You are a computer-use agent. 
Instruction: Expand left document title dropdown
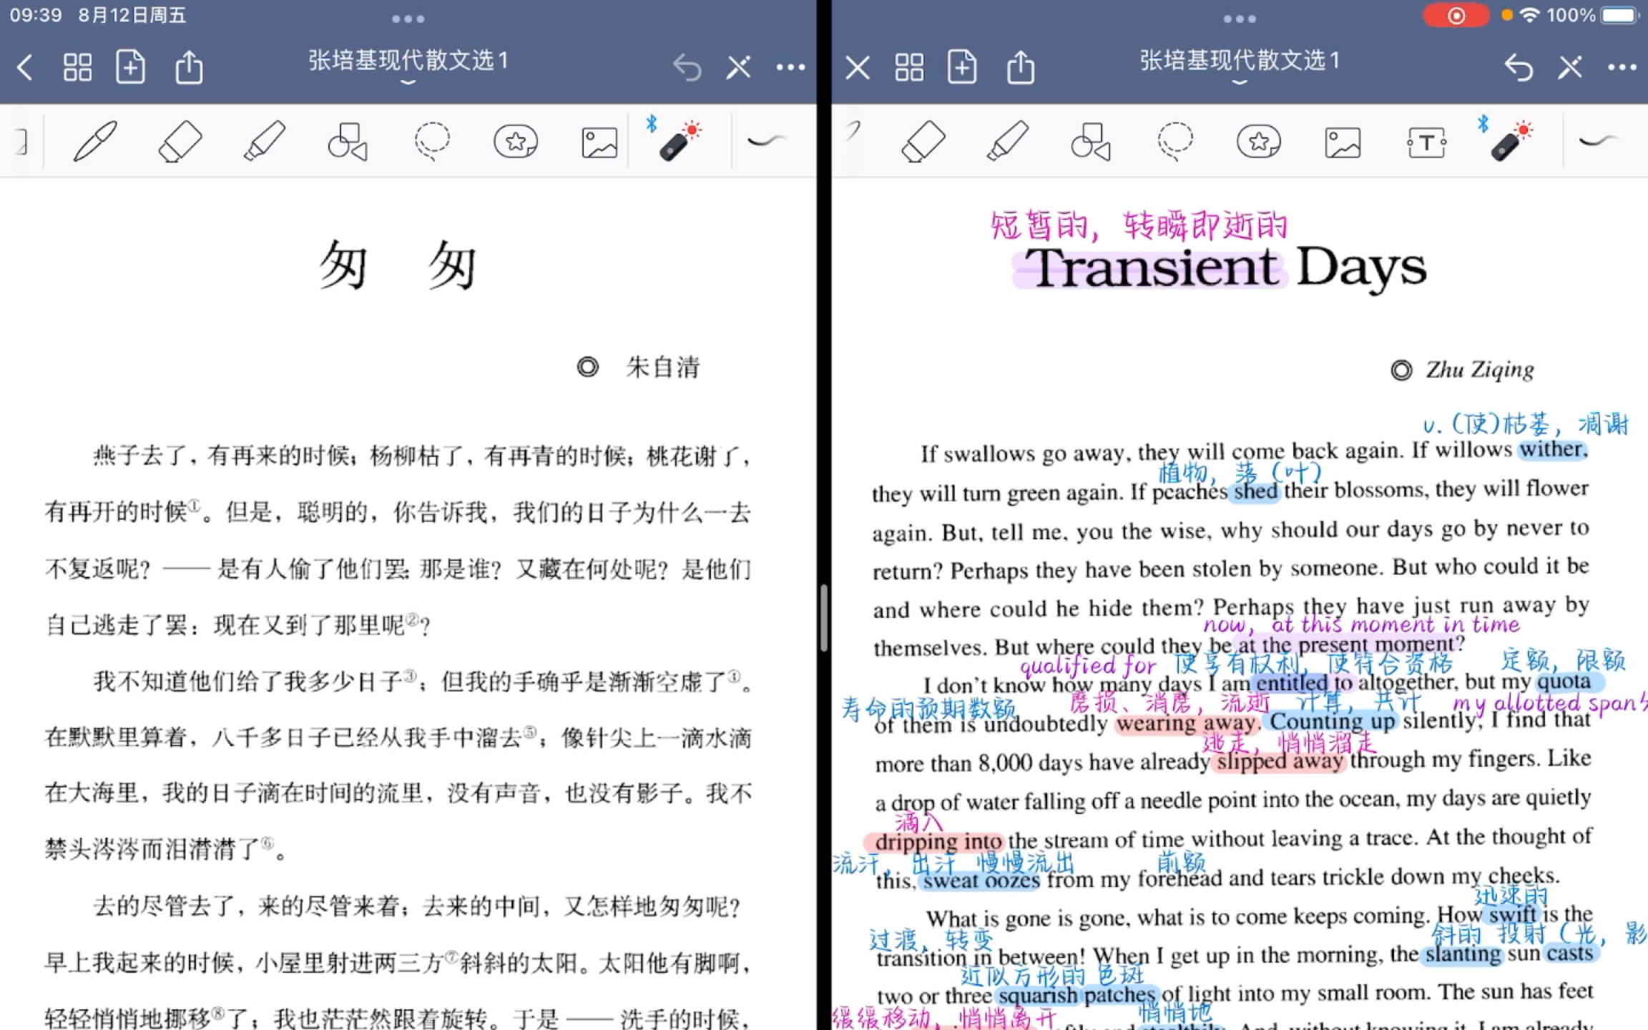(408, 83)
